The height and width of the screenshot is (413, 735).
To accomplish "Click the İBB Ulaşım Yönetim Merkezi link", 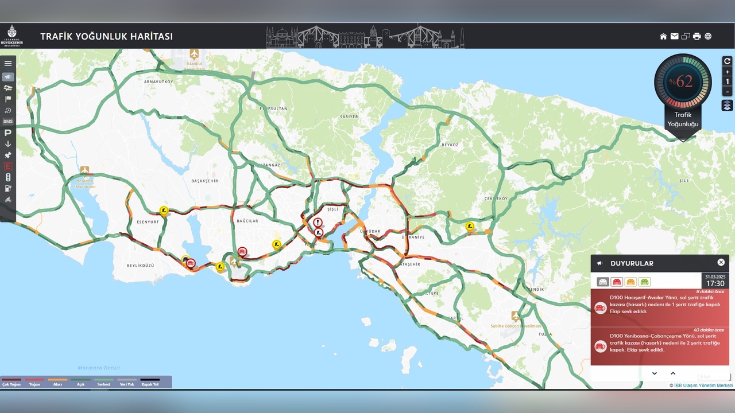I will tap(703, 385).
